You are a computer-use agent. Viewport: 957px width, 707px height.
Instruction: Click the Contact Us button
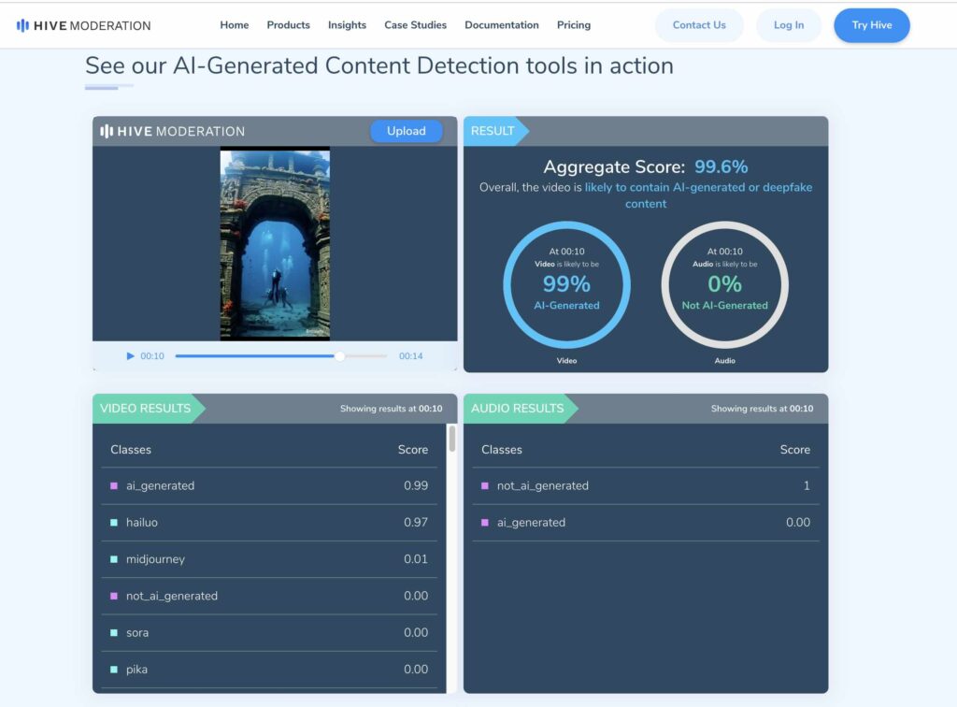click(699, 25)
